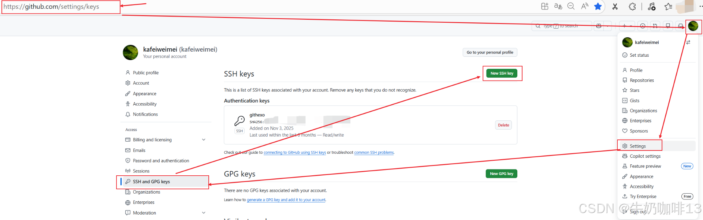The height and width of the screenshot is (220, 703).
Task: Focus the 'Type / to search' box
Action: click(561, 26)
